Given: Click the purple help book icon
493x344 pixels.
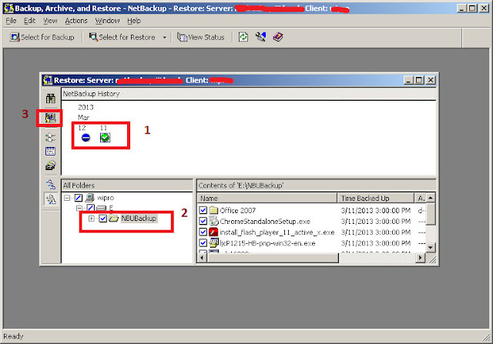Looking at the screenshot, I should click(278, 37).
